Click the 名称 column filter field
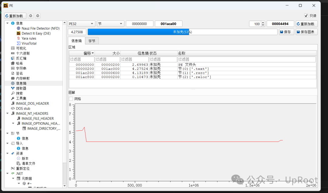 247,59
